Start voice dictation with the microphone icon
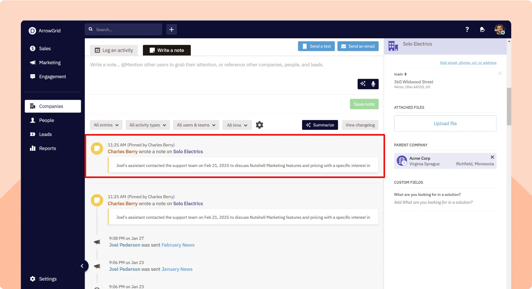 (x=373, y=84)
